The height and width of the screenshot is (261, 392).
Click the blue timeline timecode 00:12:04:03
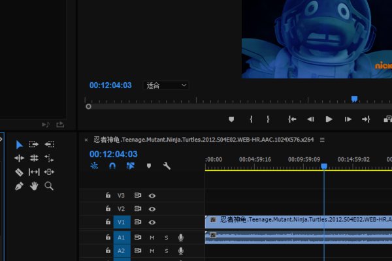coord(113,154)
